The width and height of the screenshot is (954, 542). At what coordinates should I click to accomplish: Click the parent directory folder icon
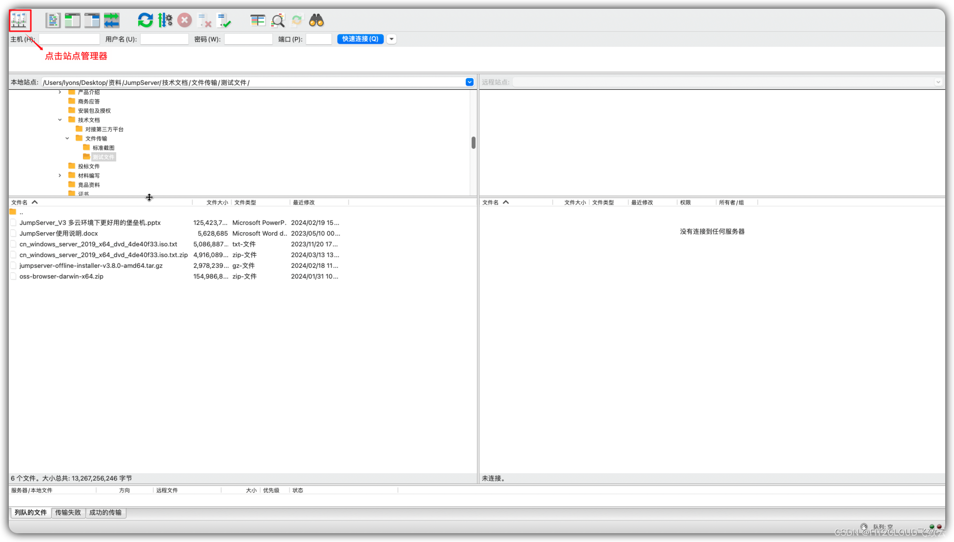13,212
